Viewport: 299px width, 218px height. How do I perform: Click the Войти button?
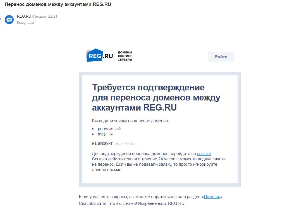pos(221,57)
